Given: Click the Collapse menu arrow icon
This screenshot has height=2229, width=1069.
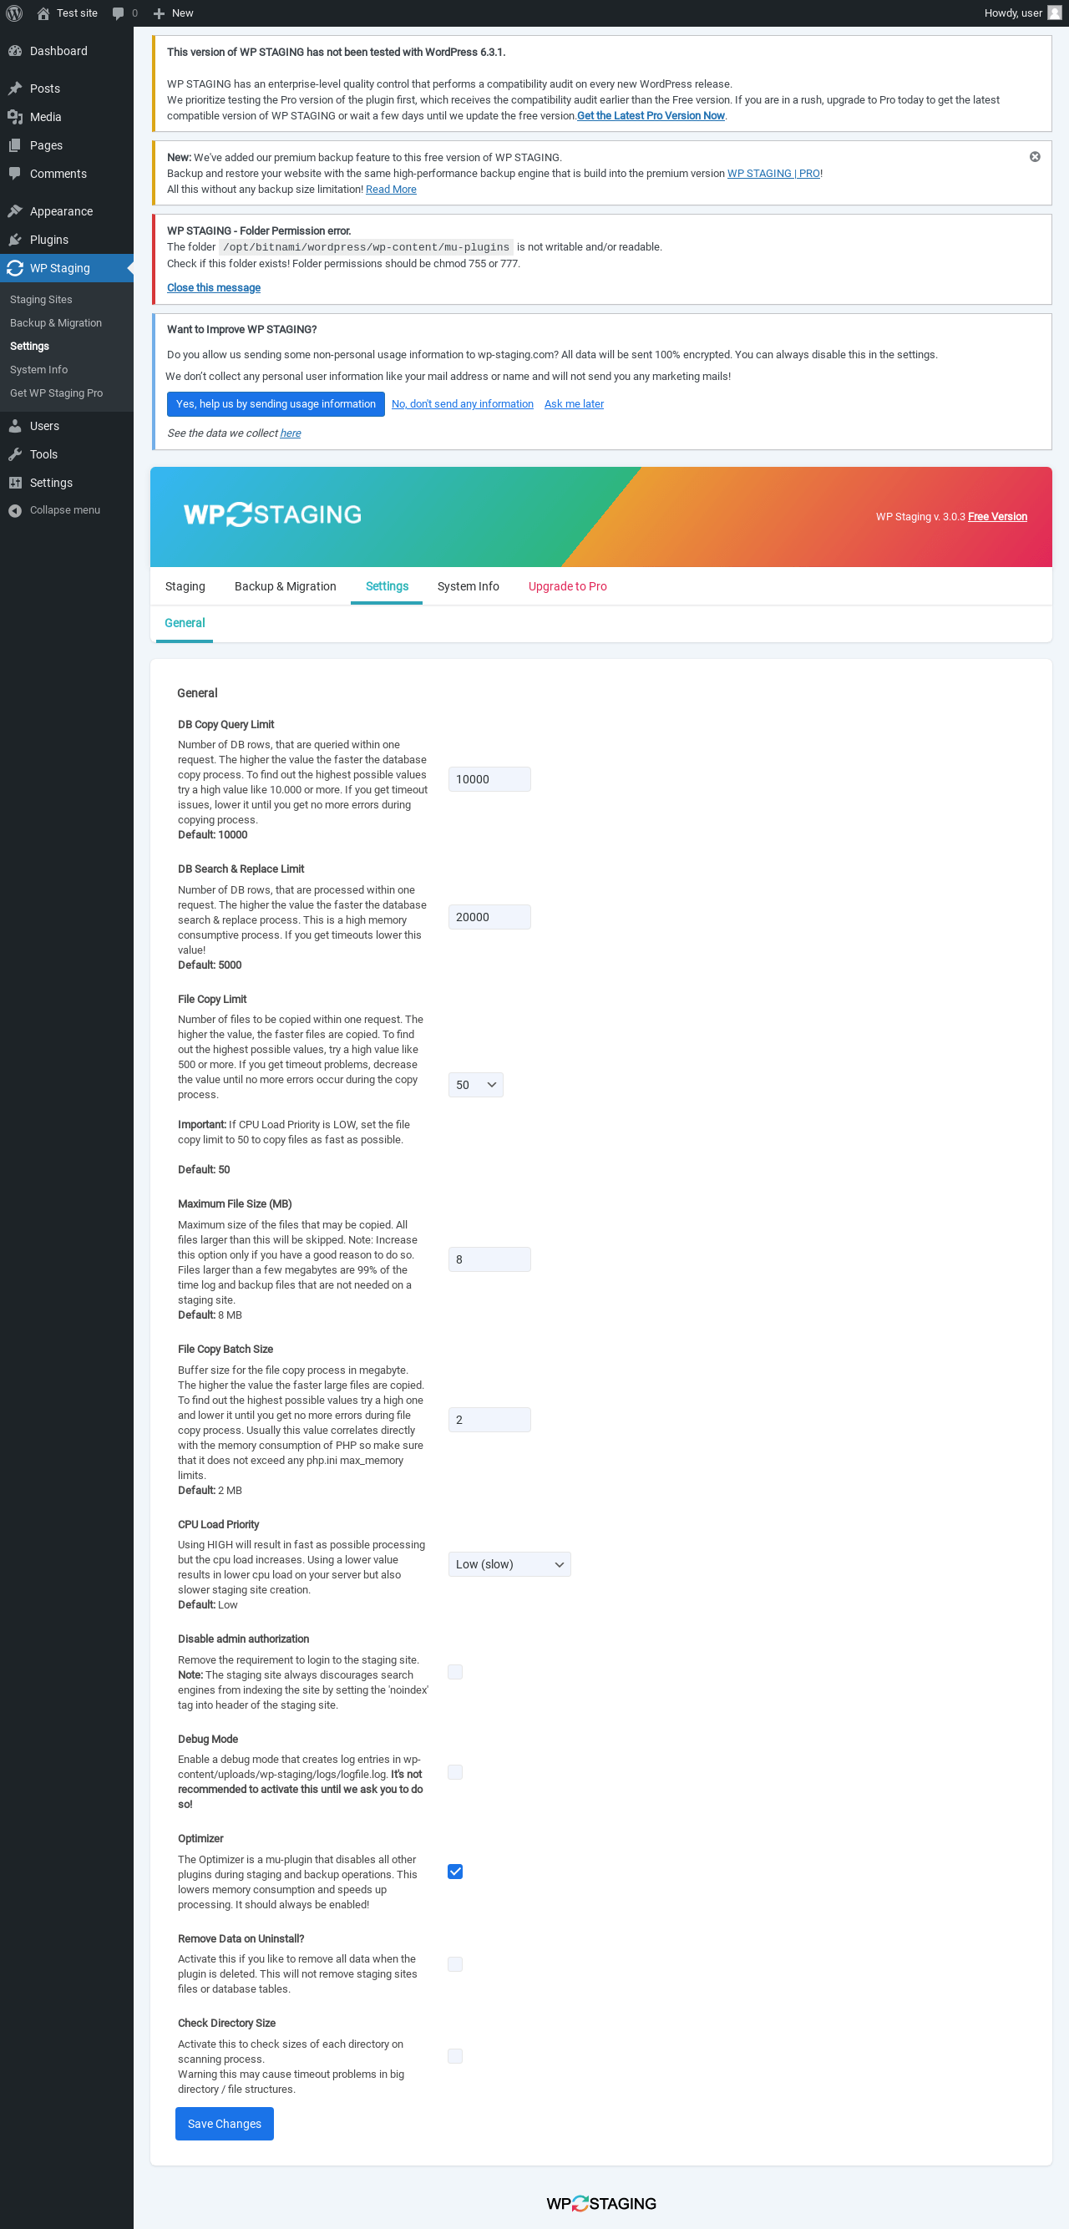Looking at the screenshot, I should coord(15,510).
